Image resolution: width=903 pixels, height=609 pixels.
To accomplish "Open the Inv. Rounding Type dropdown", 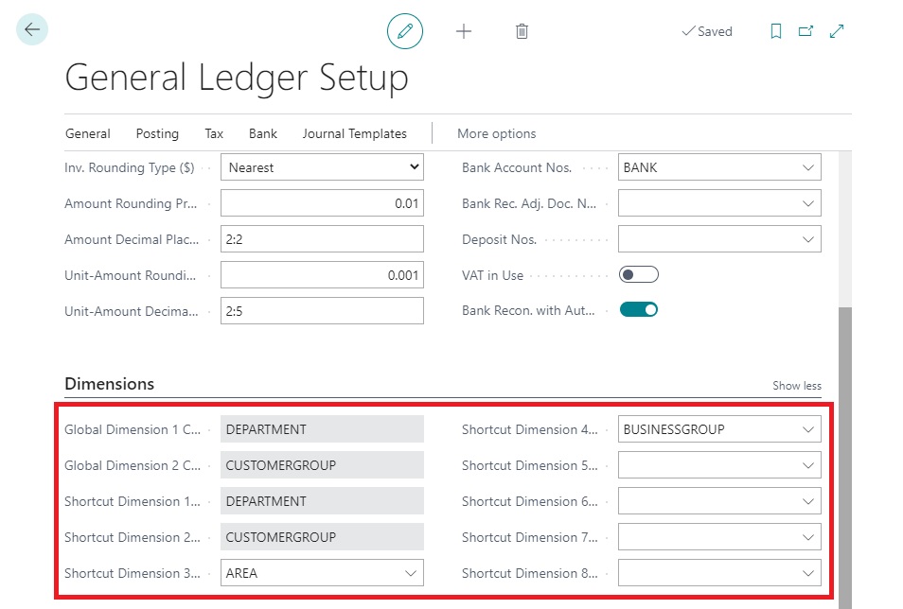I will [322, 167].
